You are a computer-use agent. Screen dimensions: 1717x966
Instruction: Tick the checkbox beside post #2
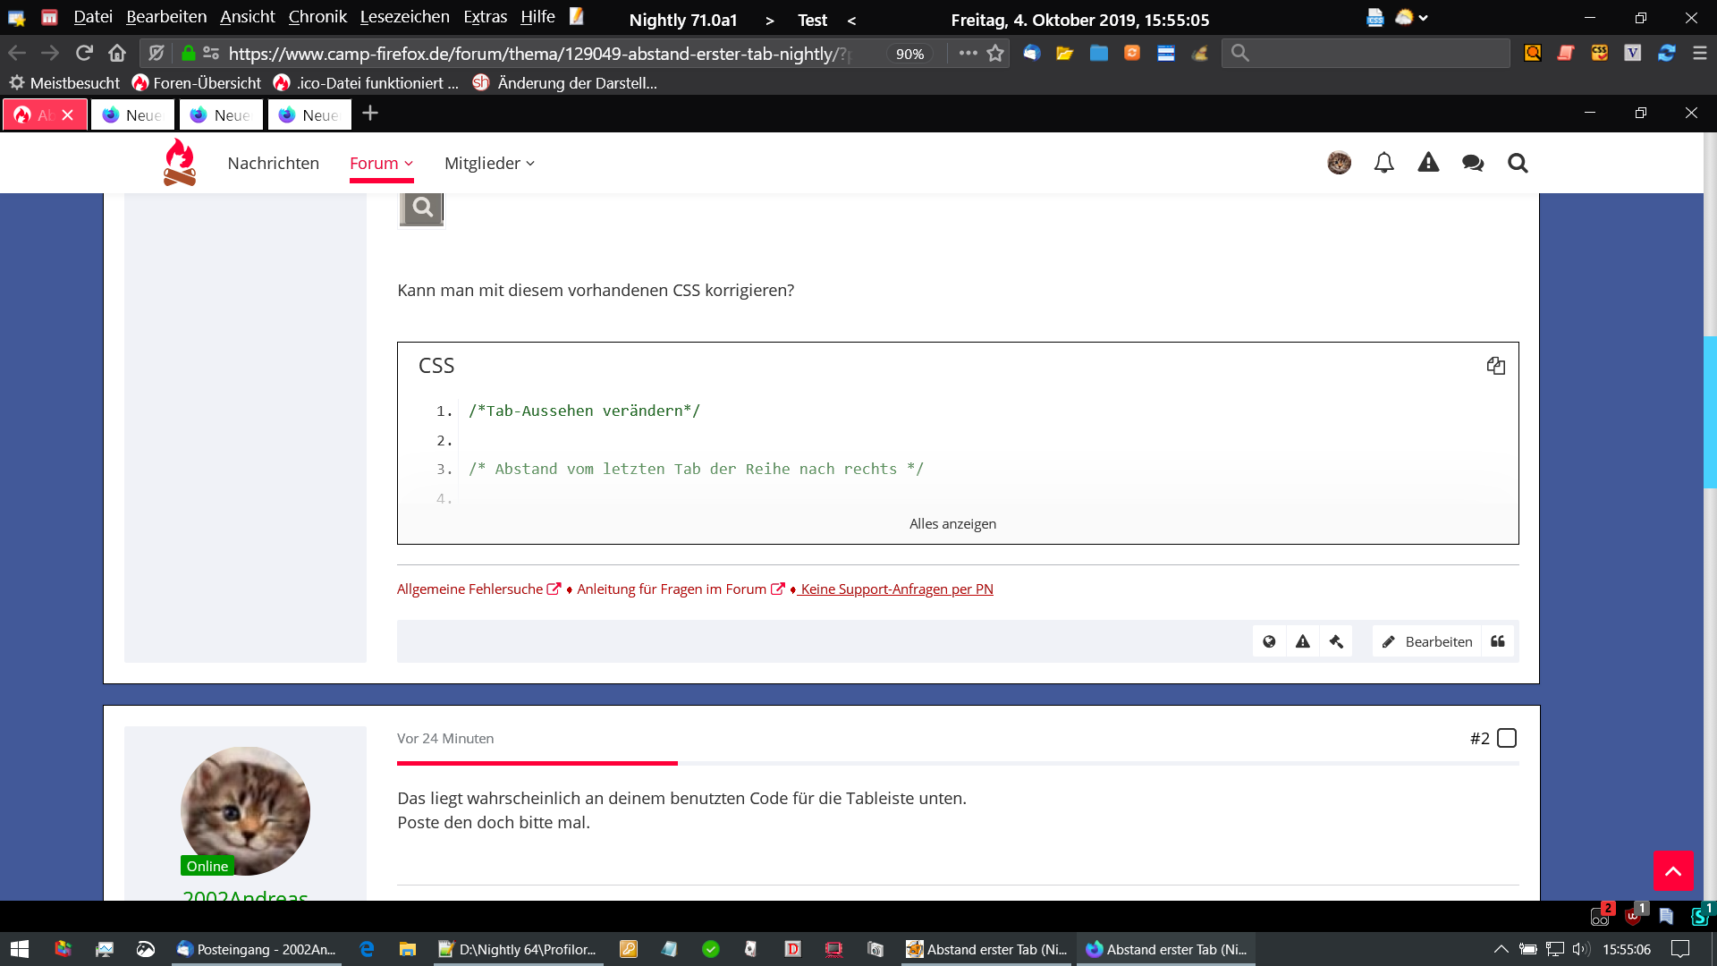pos(1507,738)
